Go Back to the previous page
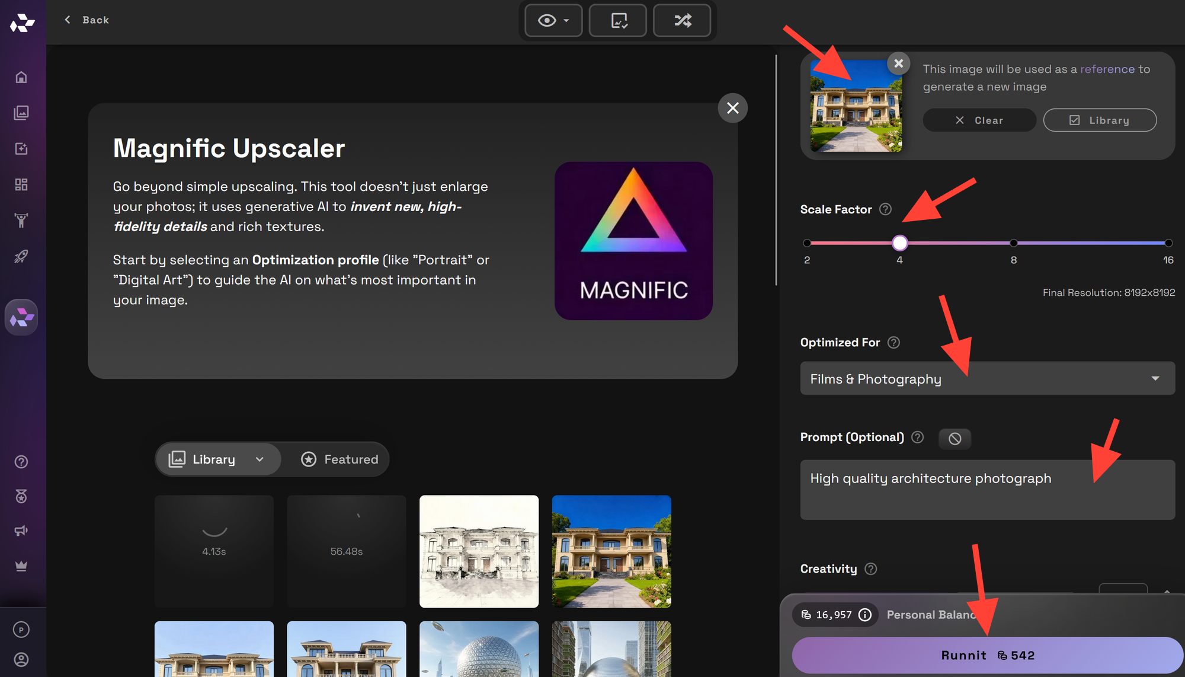The image size is (1185, 677). coord(87,20)
